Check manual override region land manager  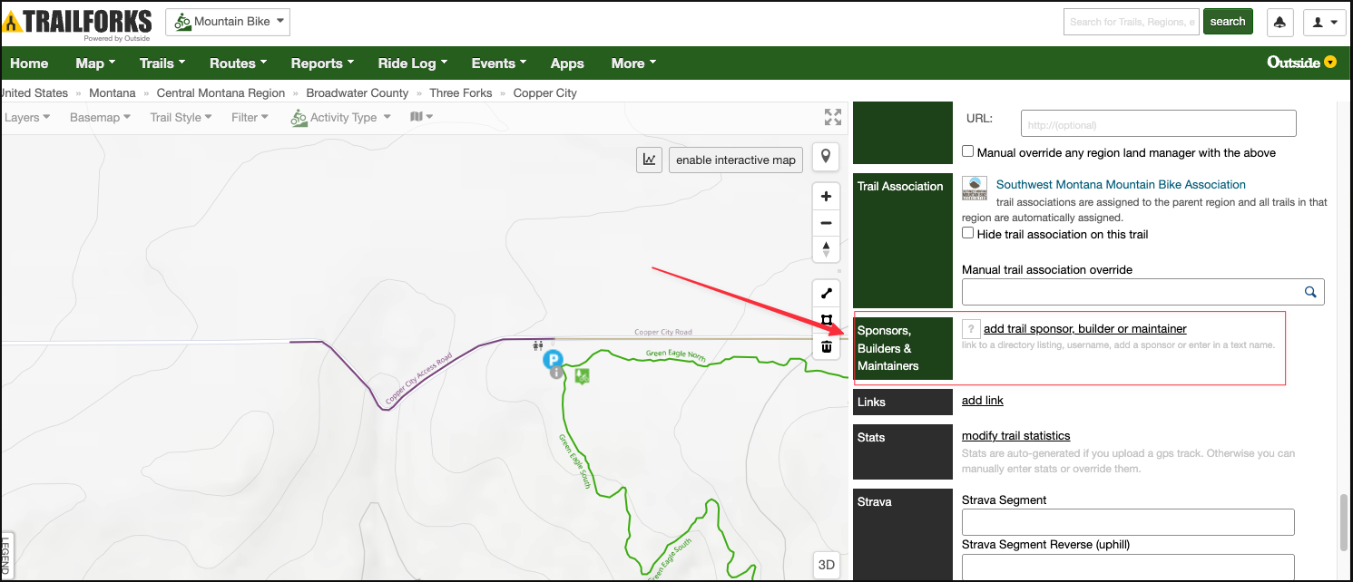point(968,152)
